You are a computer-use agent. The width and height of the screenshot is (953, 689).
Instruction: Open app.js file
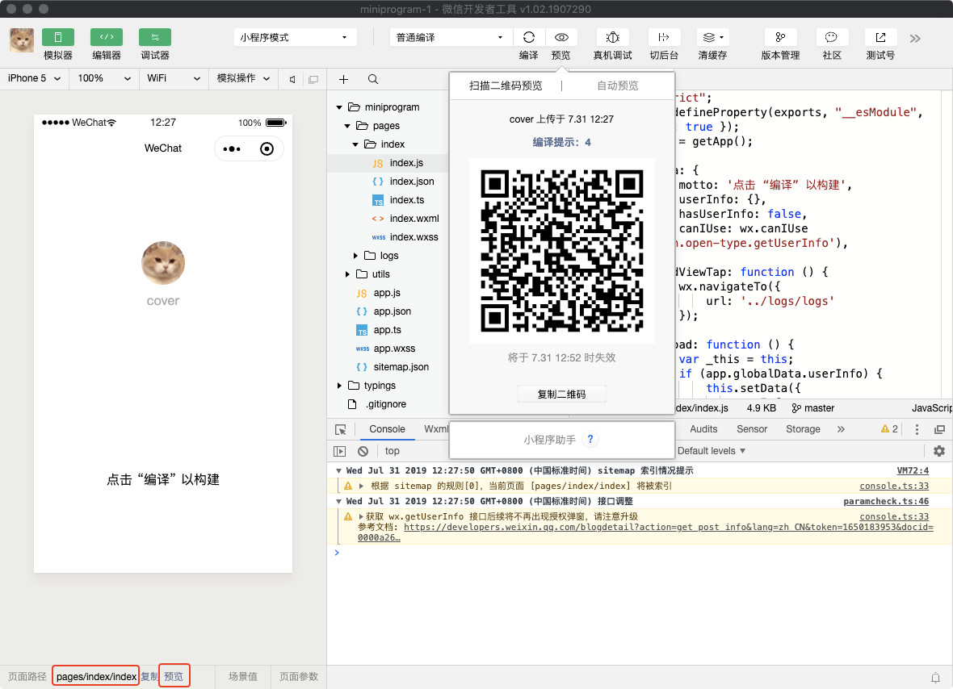(x=388, y=293)
